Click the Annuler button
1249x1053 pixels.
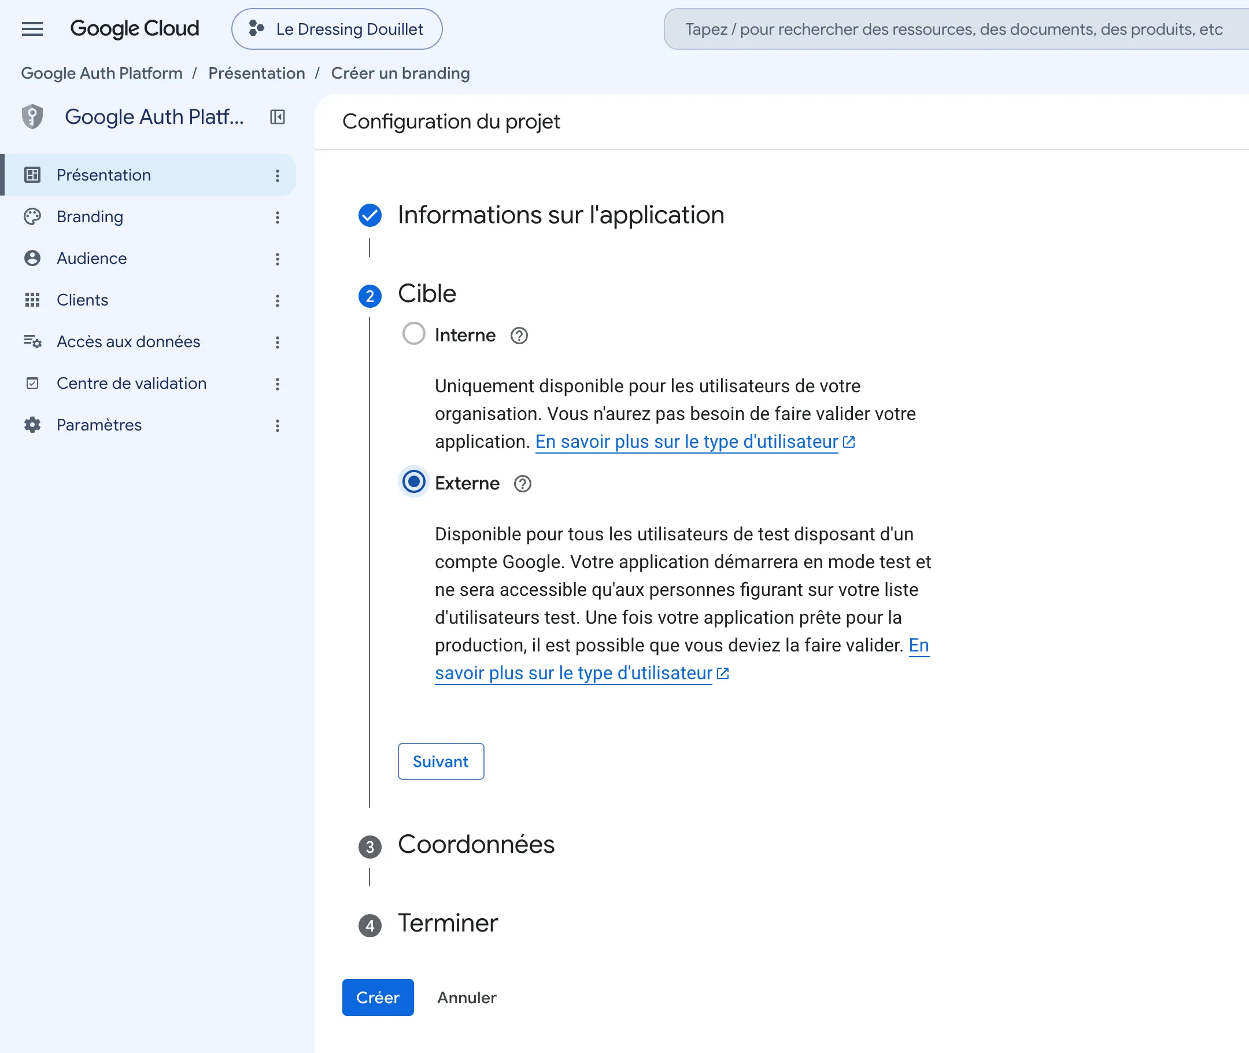click(x=467, y=997)
